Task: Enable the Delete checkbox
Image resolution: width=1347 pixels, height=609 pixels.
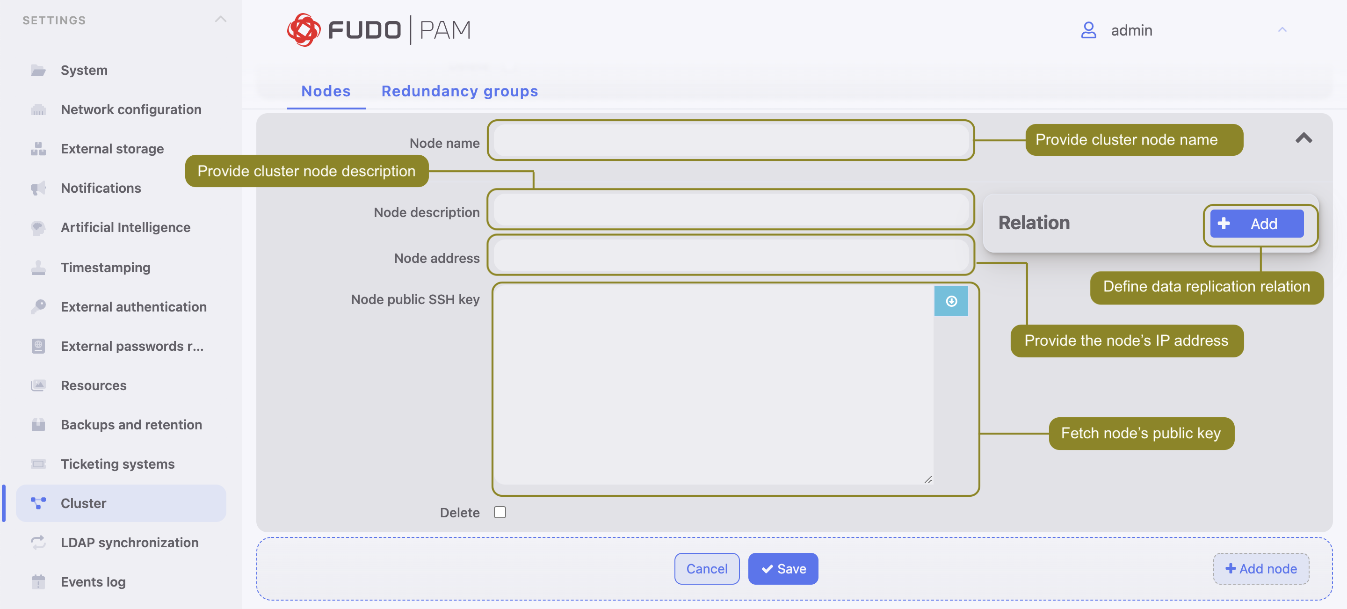Action: 500,512
